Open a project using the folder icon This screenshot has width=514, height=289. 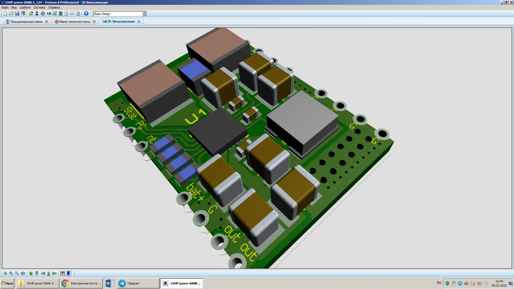click(11, 14)
